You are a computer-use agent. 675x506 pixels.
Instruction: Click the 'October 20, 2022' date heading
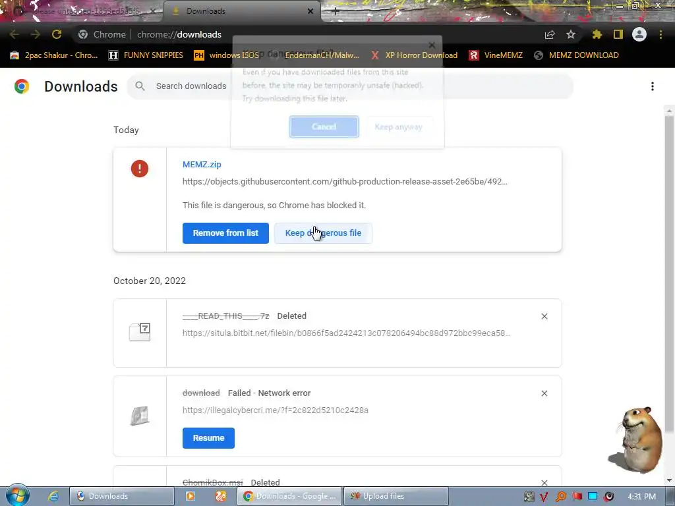[x=150, y=281]
